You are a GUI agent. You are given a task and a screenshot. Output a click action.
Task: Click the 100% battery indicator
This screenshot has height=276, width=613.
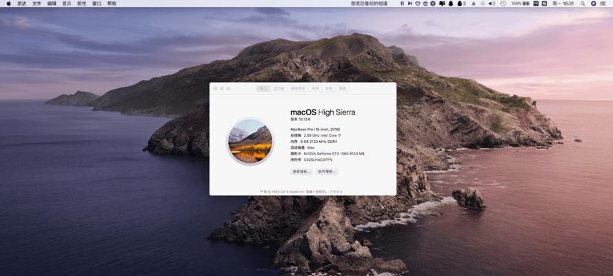point(521,3)
